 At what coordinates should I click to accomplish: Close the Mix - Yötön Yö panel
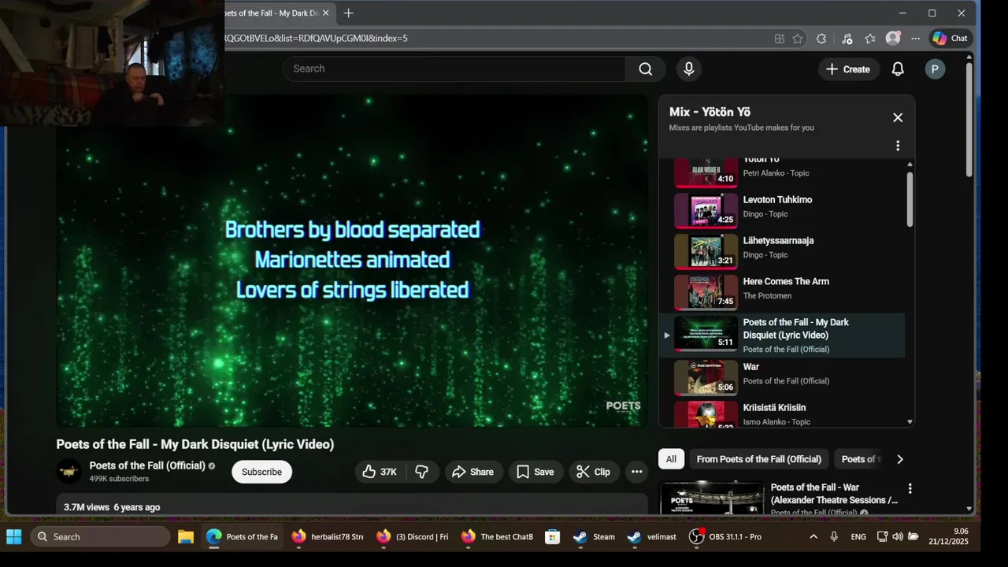click(897, 117)
